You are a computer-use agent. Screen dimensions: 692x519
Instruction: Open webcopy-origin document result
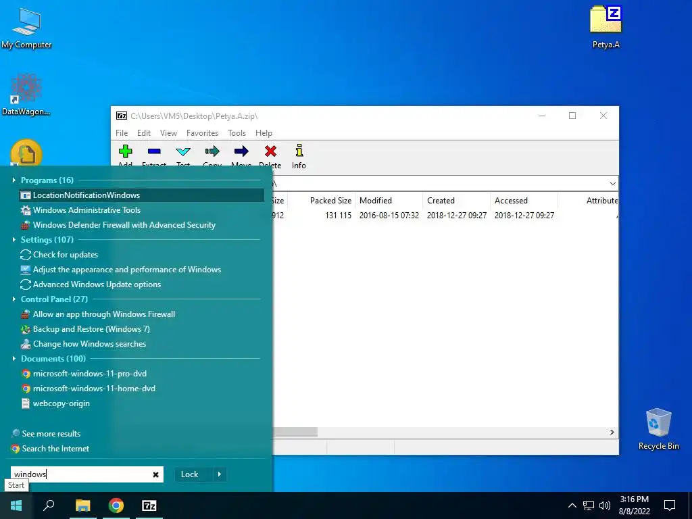pyautogui.click(x=141, y=403)
